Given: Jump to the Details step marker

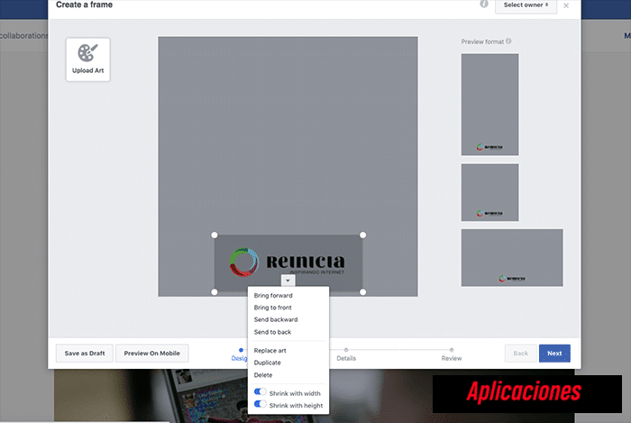Looking at the screenshot, I should tap(346, 350).
